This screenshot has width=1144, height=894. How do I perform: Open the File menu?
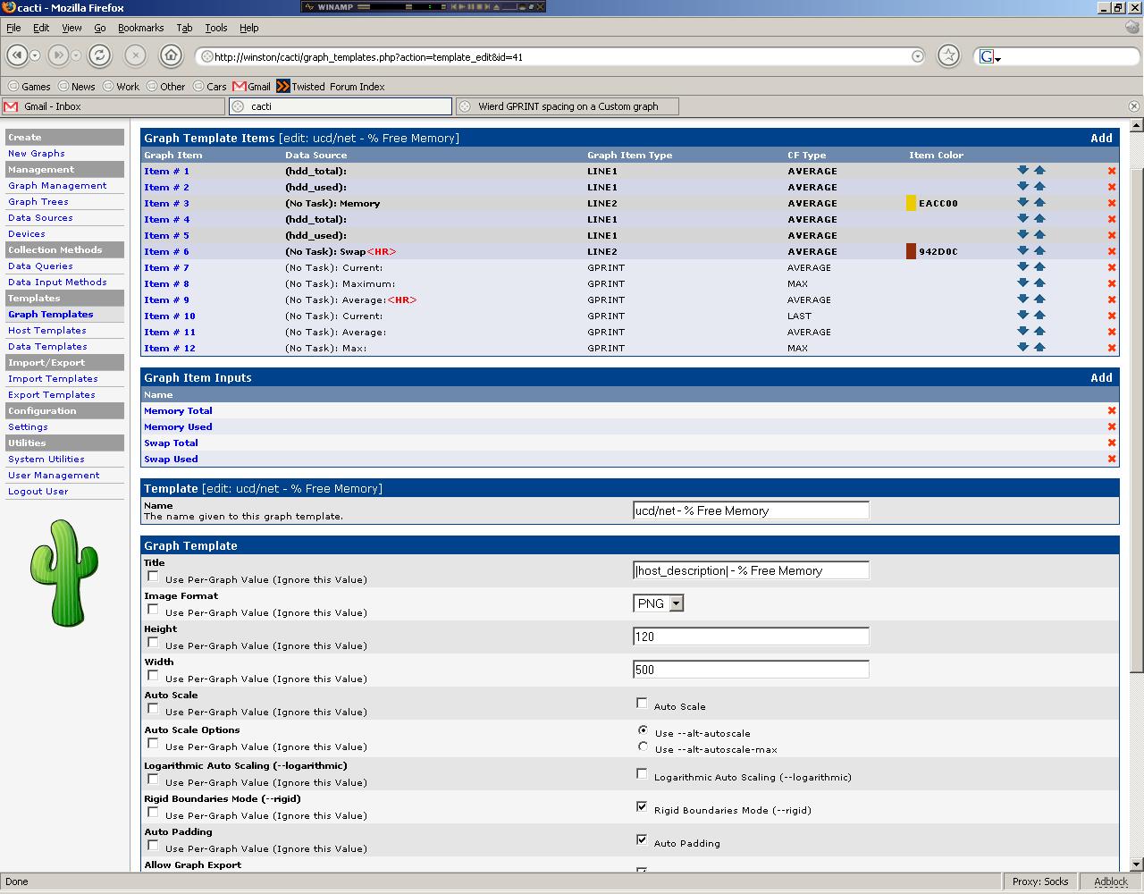pyautogui.click(x=13, y=28)
